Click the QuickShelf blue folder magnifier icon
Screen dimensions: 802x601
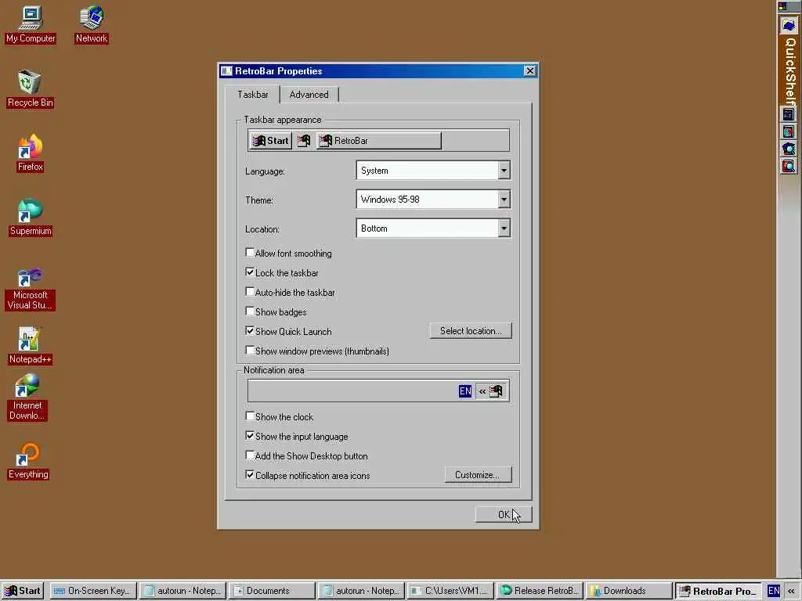788,149
